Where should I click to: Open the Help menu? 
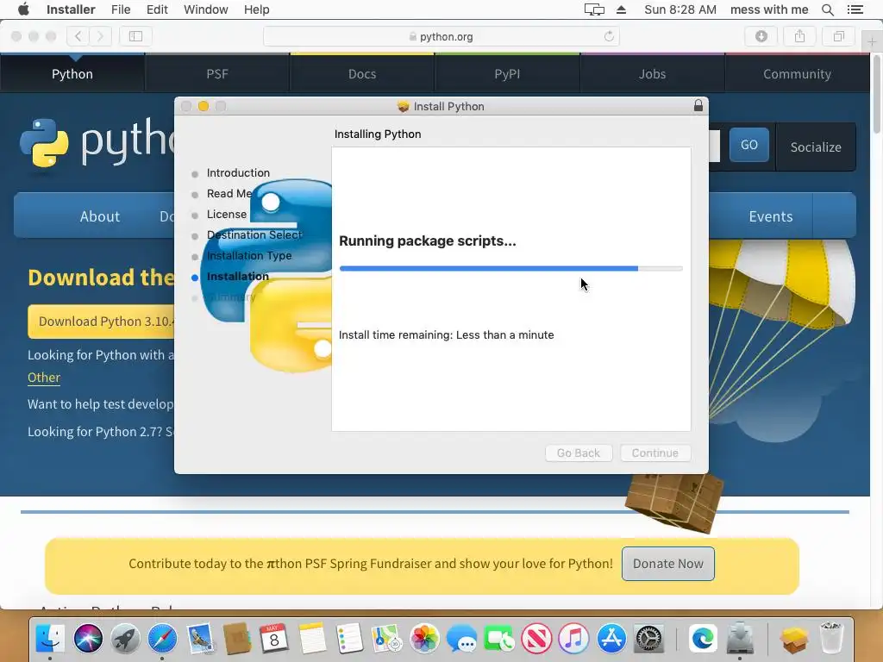tap(256, 9)
